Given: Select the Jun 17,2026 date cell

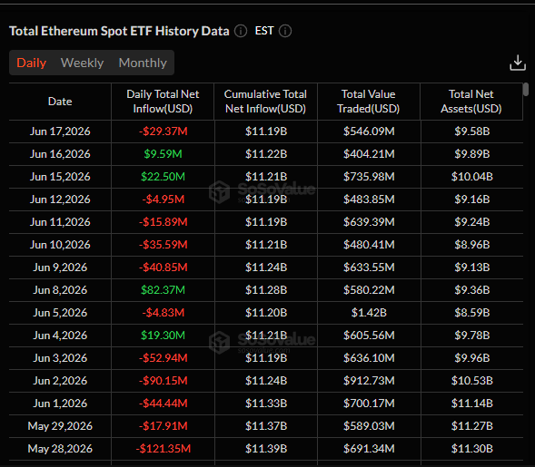Looking at the screenshot, I should (x=60, y=131).
